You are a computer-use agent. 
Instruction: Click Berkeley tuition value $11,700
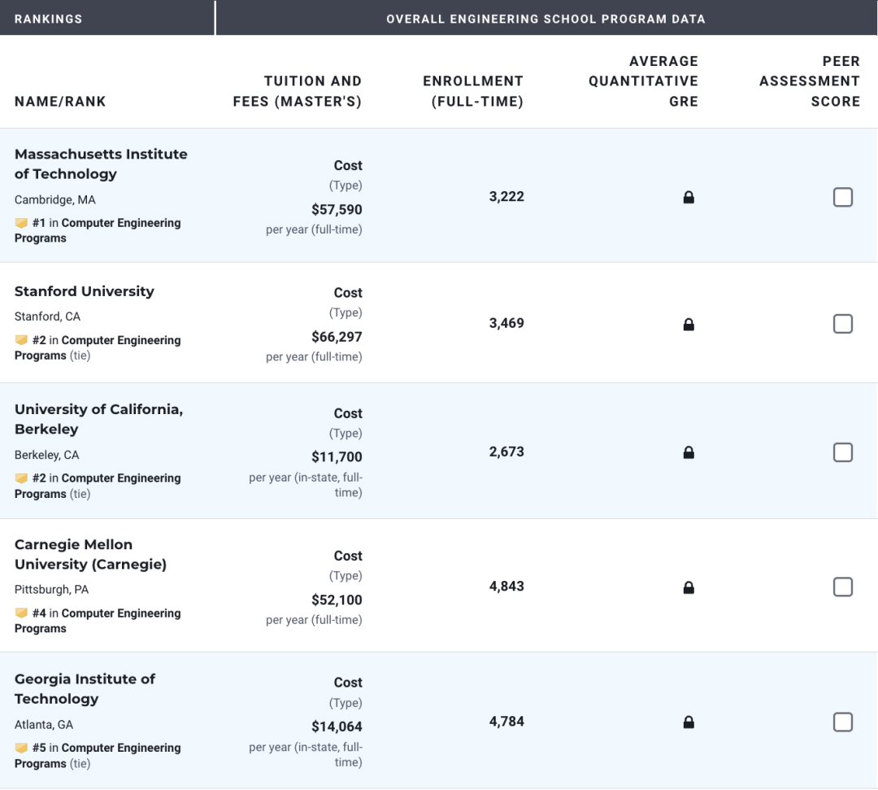(337, 456)
